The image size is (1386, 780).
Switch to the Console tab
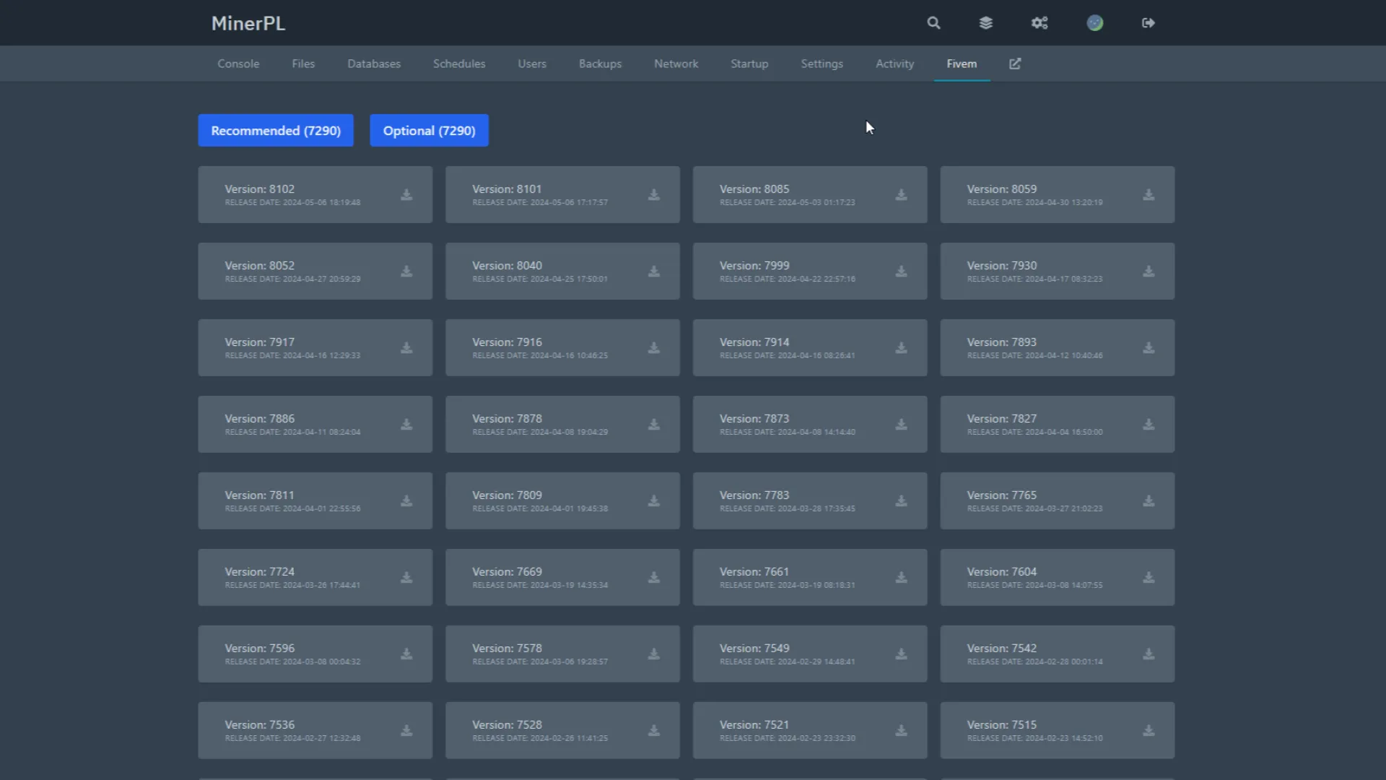tap(238, 64)
